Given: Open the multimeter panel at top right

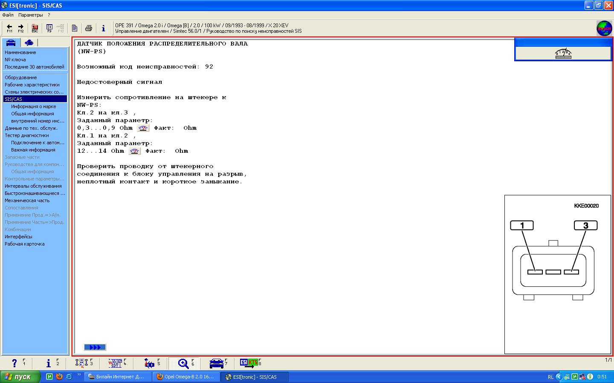Looking at the screenshot, I should [x=563, y=53].
